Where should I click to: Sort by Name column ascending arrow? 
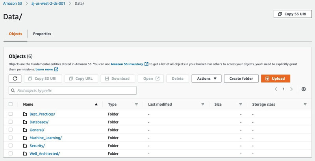pyautogui.click(x=96, y=104)
